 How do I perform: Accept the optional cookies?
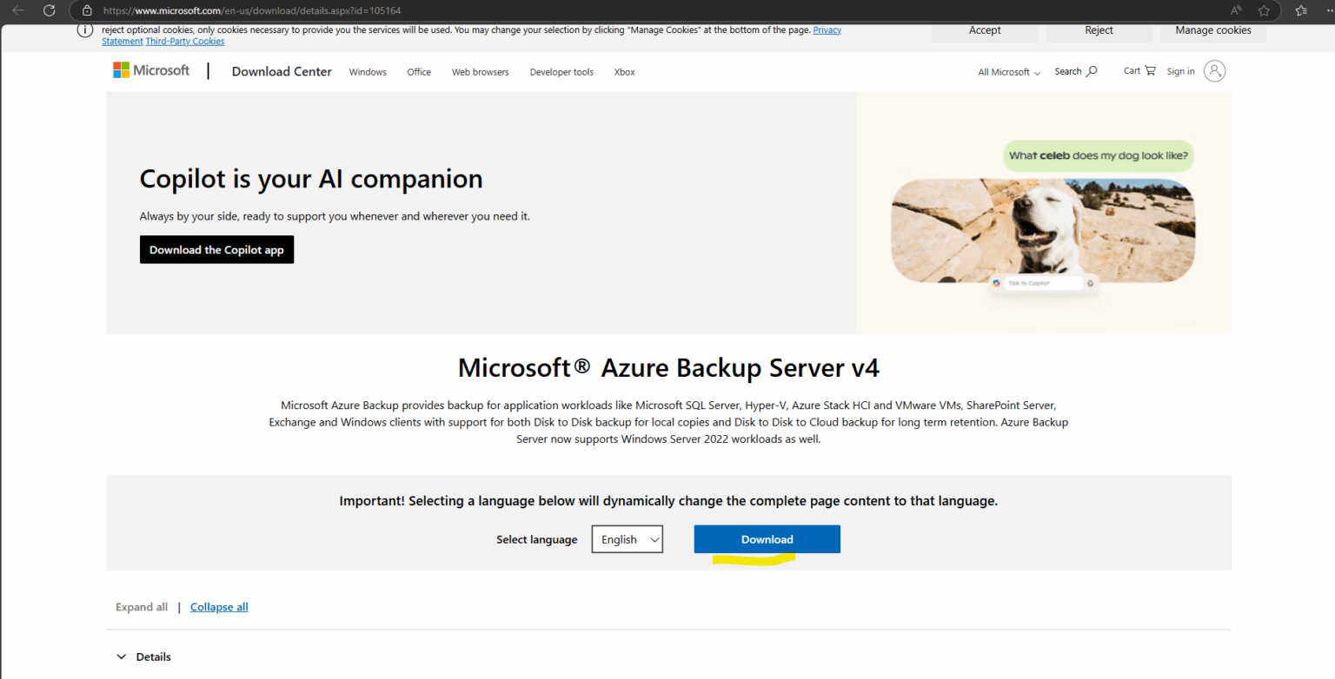click(x=985, y=30)
